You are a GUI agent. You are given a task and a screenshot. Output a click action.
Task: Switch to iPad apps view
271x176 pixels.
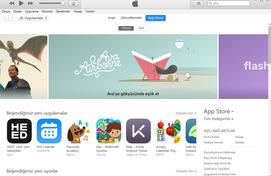click(x=141, y=28)
